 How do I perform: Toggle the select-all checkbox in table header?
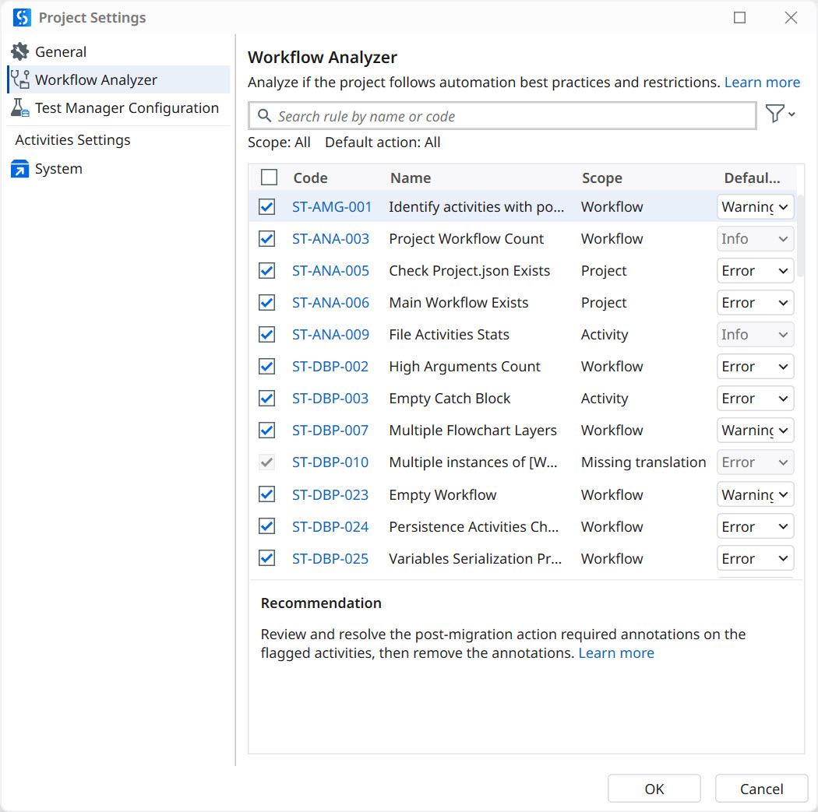click(x=269, y=178)
